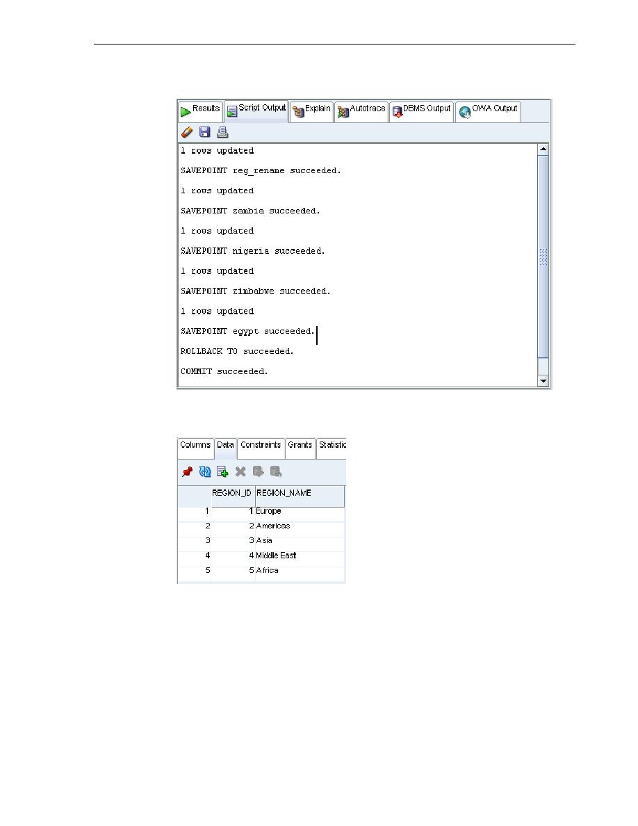The width and height of the screenshot is (638, 826).
Task: Switch to the DBMS Output tab
Action: (x=422, y=111)
